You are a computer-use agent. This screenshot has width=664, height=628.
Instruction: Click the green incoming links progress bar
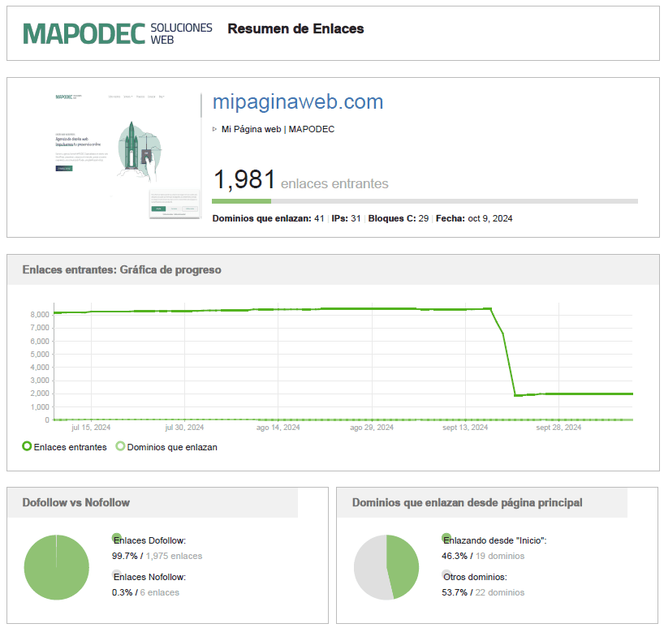241,201
